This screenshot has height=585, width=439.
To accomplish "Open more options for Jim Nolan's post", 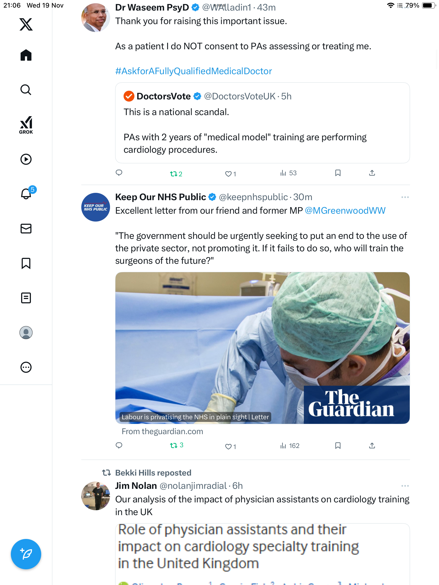I will [405, 486].
